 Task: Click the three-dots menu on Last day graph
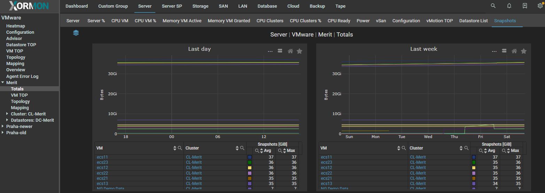[270, 51]
